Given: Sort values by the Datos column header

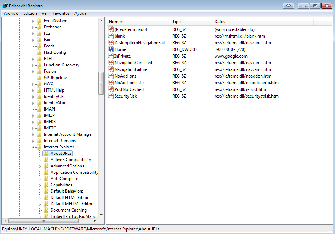Looking at the screenshot, I should [x=263, y=21].
